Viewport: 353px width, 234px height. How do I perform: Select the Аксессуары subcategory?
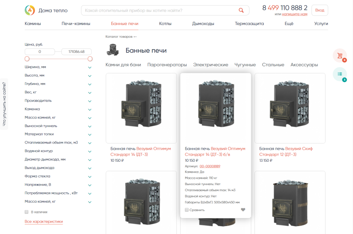[x=304, y=65]
